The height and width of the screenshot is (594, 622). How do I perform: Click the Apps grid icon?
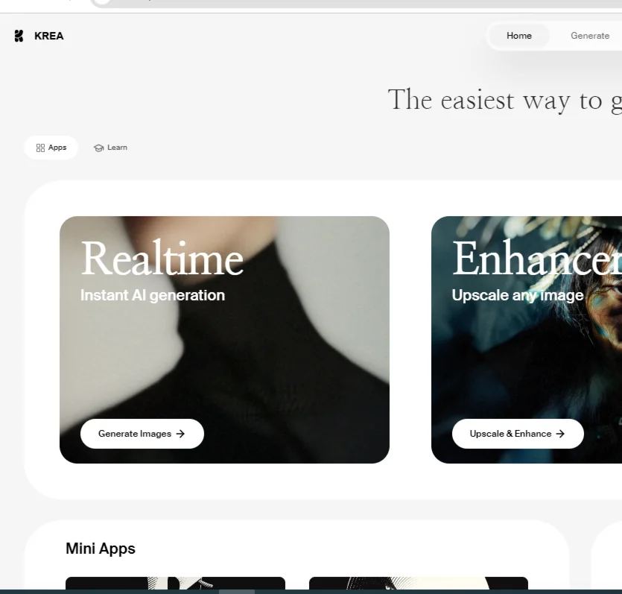pos(40,148)
